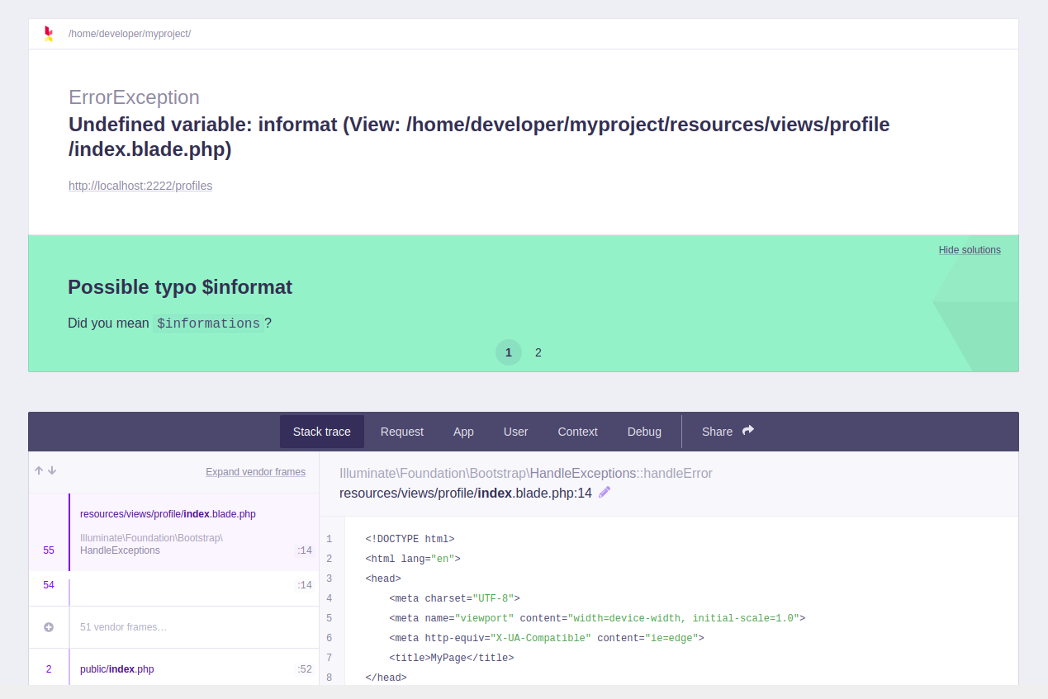The width and height of the screenshot is (1048, 699).
Task: Select the Context tab
Action: point(577,432)
